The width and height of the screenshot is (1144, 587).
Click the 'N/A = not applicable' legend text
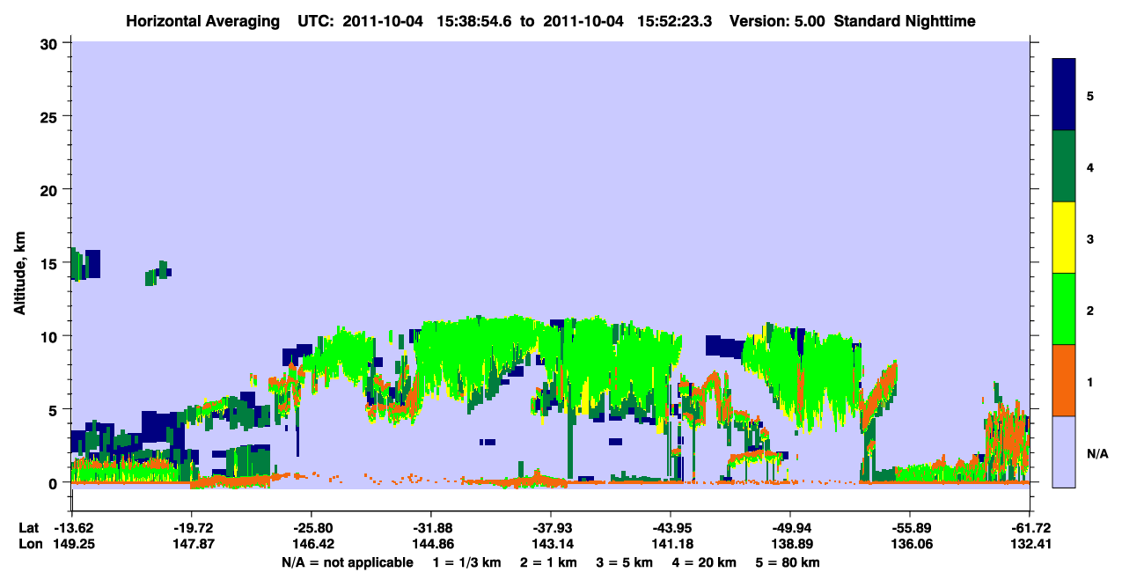(x=347, y=561)
